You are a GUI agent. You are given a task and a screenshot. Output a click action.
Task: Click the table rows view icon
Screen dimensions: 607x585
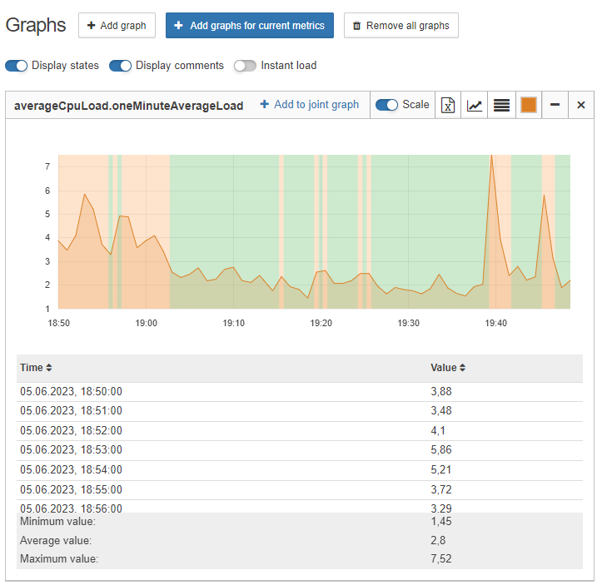(501, 105)
